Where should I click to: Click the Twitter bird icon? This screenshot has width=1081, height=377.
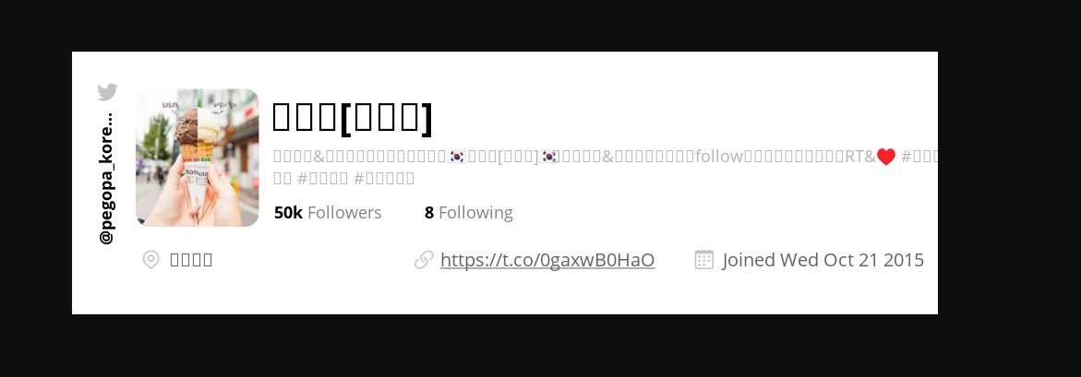click(x=107, y=91)
